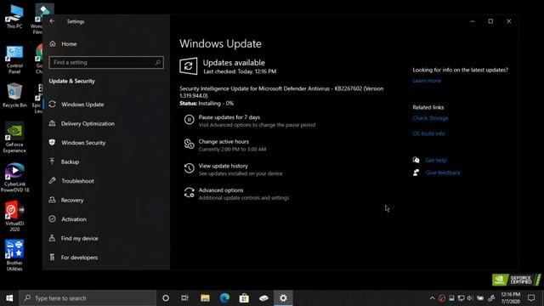Open Activation settings

74,219
